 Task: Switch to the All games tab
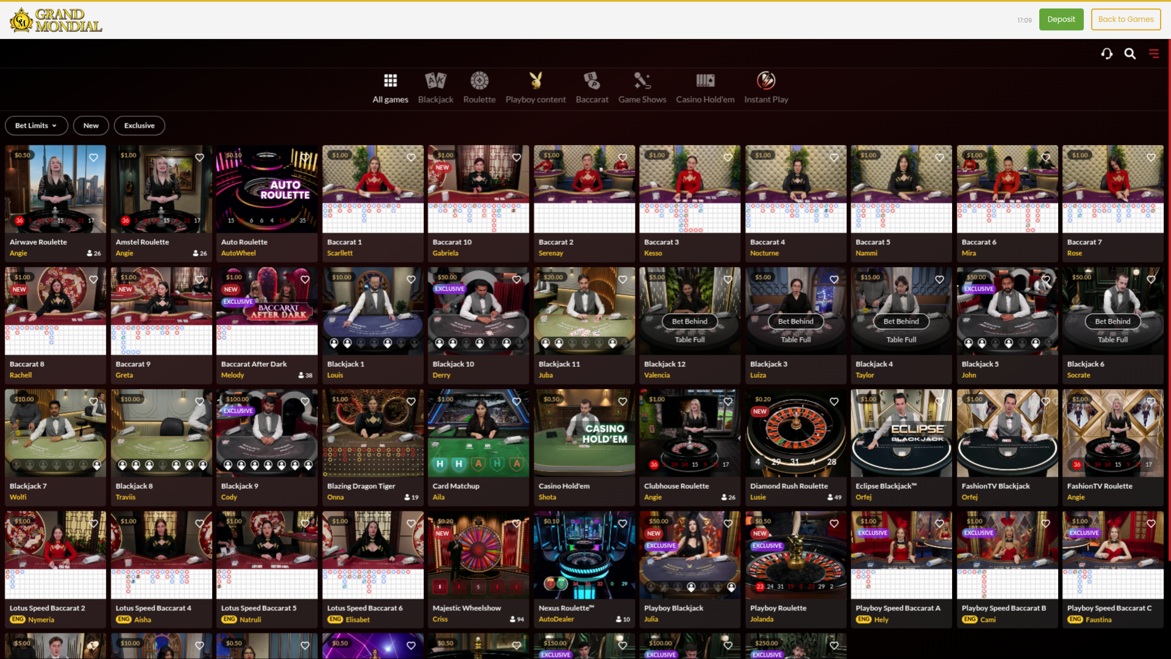390,87
